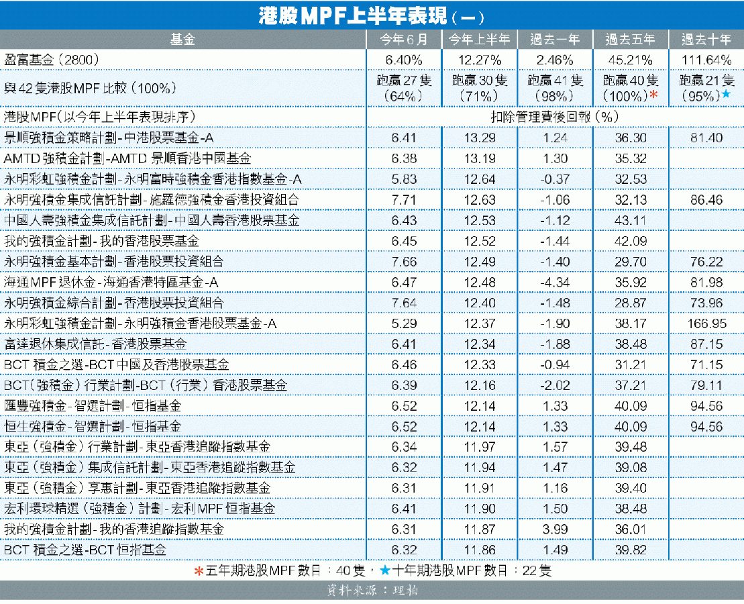Click the 基金 column header
Viewport: 744px width, 604px height.
pyautogui.click(x=182, y=39)
